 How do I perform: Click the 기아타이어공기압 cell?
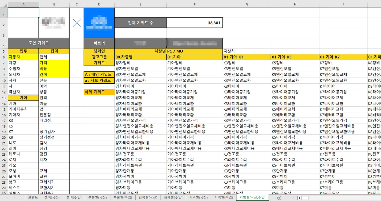195,92
